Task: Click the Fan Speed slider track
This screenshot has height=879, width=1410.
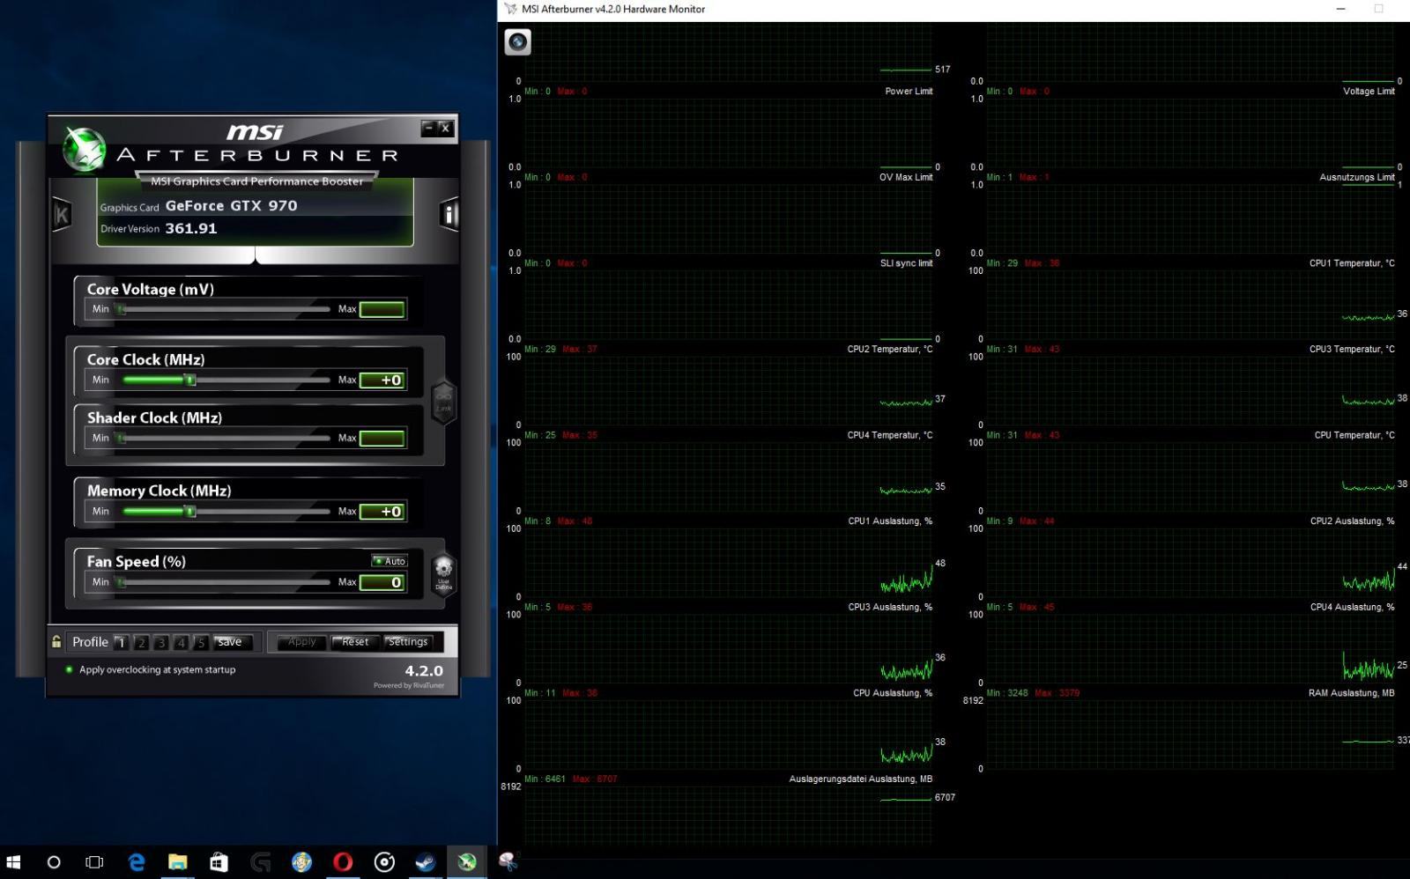Action: click(x=224, y=581)
